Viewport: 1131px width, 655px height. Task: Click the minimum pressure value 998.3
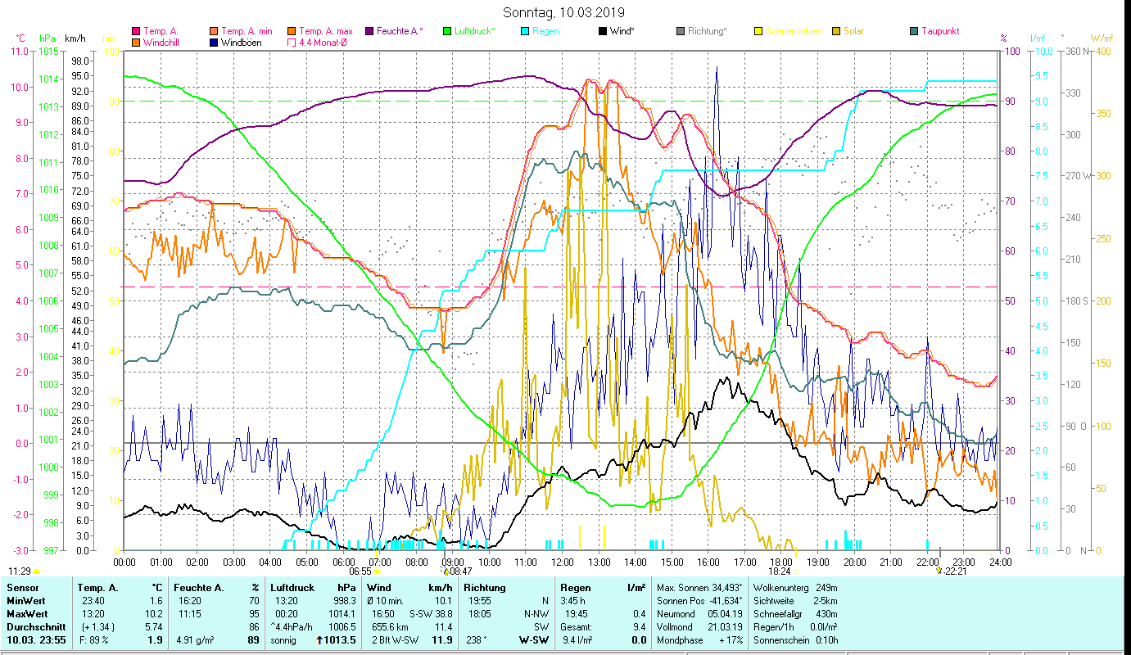[x=344, y=601]
